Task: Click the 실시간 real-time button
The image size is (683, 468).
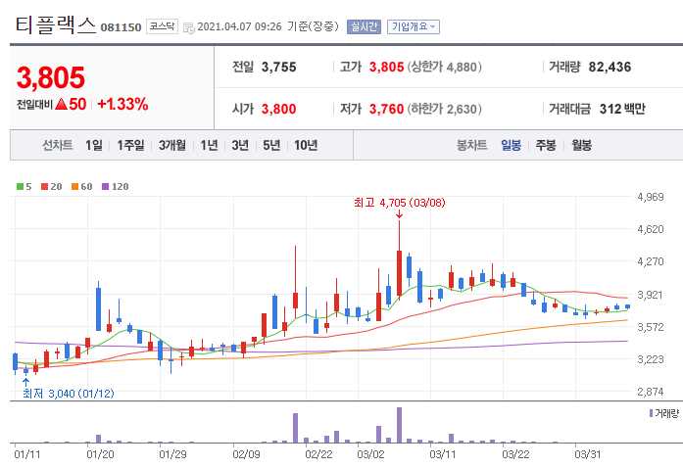Action: pyautogui.click(x=364, y=27)
